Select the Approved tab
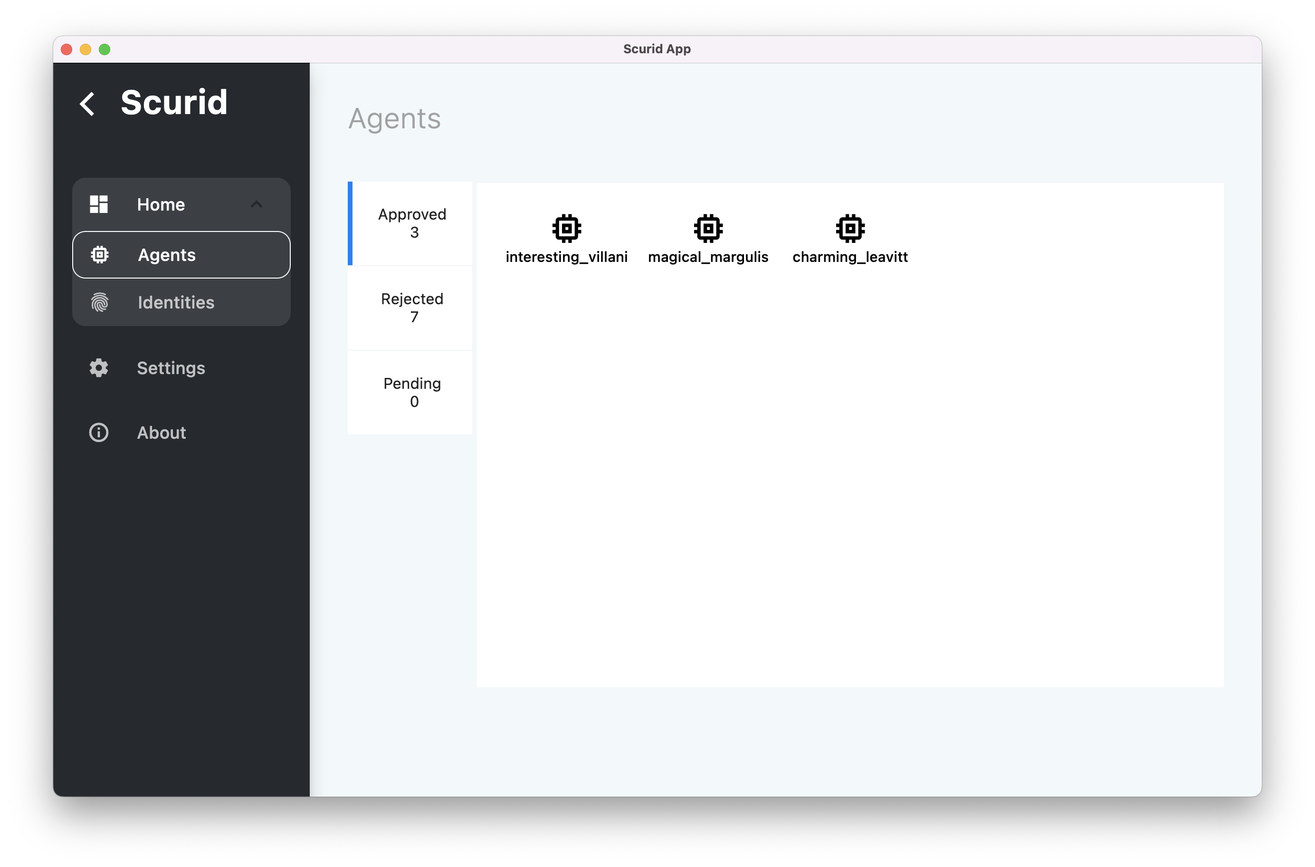The height and width of the screenshot is (867, 1315). click(410, 223)
